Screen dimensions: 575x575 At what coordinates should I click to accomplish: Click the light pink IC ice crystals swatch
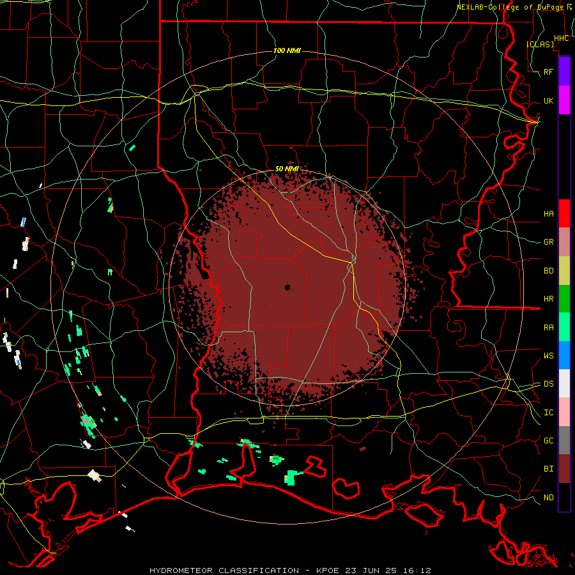pos(564,412)
